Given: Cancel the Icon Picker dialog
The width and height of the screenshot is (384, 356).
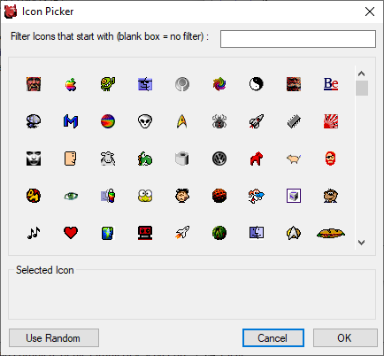Looking at the screenshot, I should pos(273,338).
